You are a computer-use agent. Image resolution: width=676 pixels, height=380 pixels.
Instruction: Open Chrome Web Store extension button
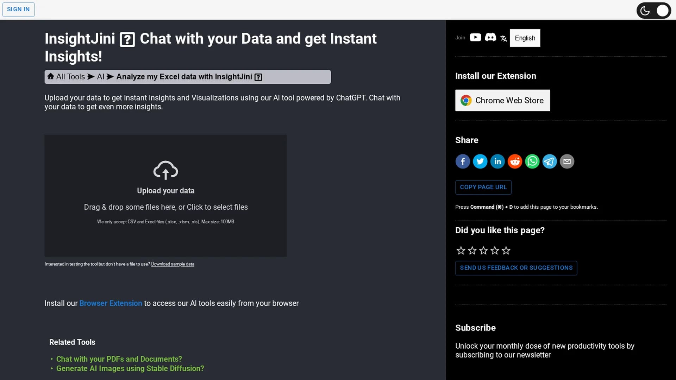[502, 101]
